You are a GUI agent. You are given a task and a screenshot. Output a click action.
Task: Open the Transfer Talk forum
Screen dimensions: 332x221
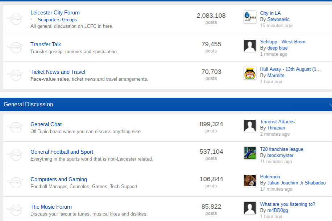pyautogui.click(x=46, y=44)
